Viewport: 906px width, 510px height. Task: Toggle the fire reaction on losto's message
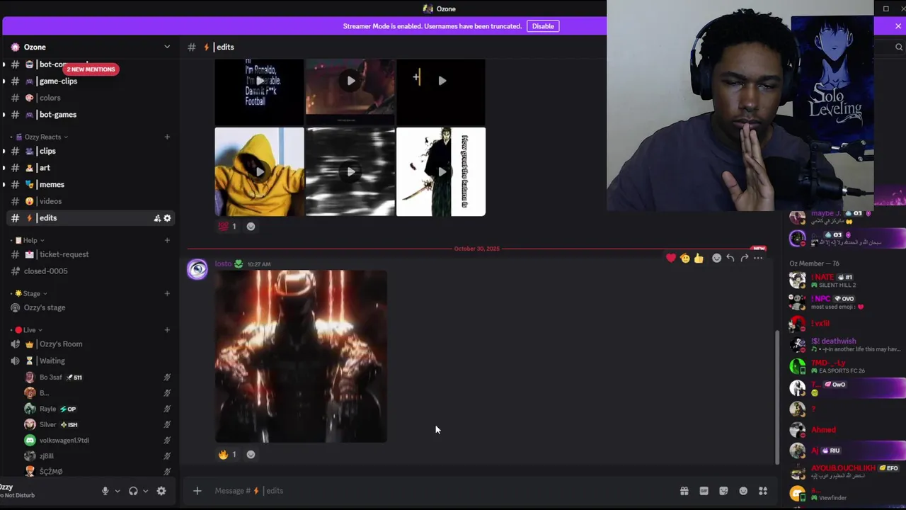tap(228, 455)
